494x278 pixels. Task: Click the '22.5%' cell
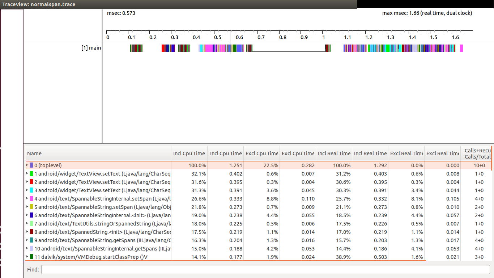tap(271, 165)
